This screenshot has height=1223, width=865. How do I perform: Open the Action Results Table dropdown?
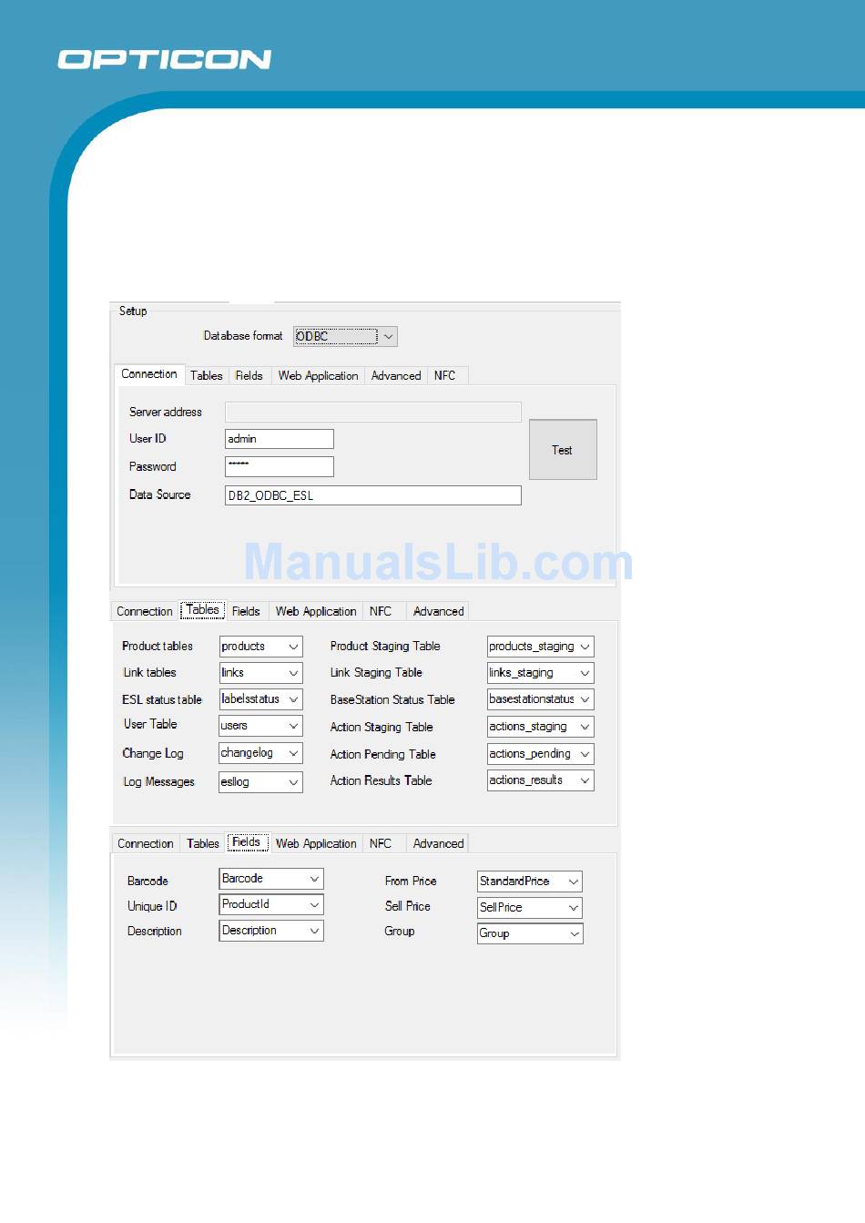540,780
